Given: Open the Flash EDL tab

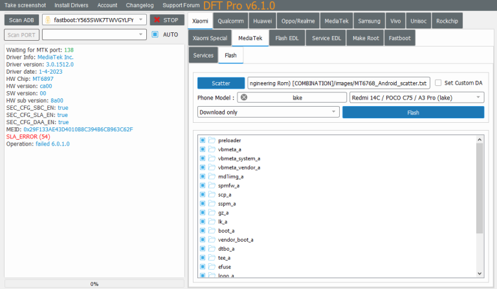Looking at the screenshot, I should click(x=287, y=38).
